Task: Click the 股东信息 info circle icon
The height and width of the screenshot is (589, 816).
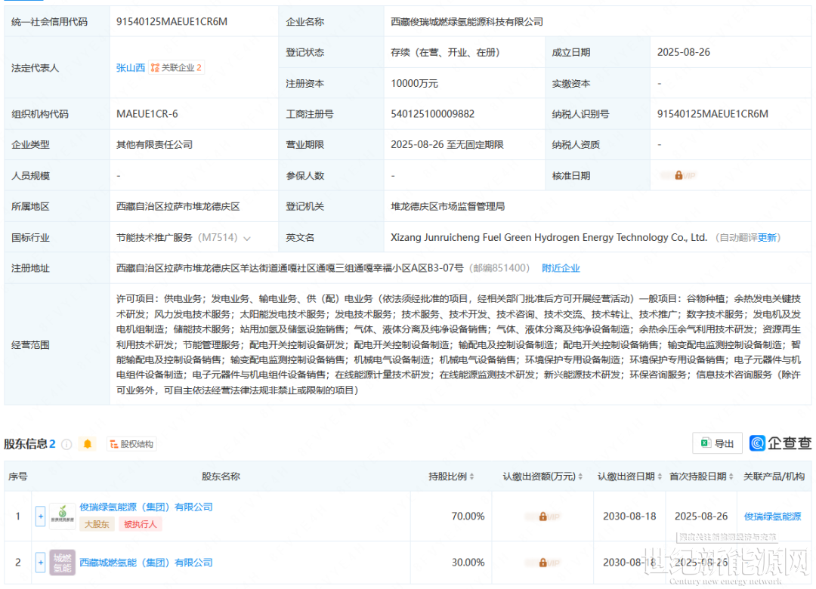Action: (66, 444)
